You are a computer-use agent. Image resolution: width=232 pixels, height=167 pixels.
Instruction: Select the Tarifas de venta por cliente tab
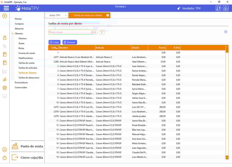[x=87, y=15]
